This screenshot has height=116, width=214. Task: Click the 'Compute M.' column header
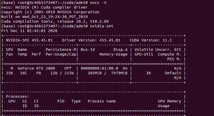[x=169, y=54]
